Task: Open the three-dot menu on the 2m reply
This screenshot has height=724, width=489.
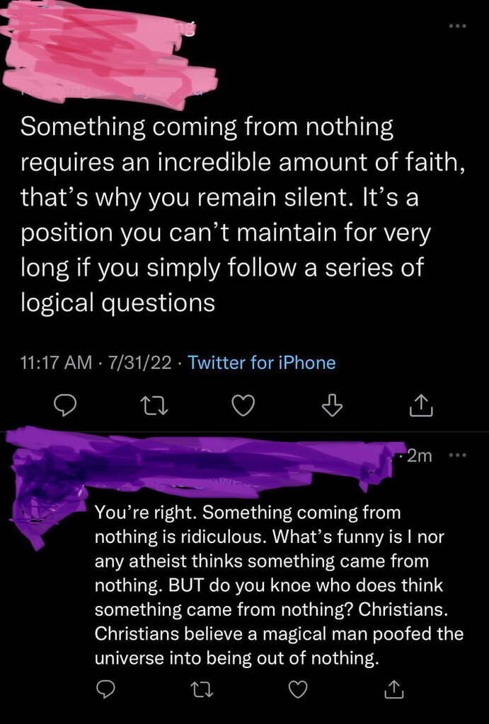Action: coord(459,456)
